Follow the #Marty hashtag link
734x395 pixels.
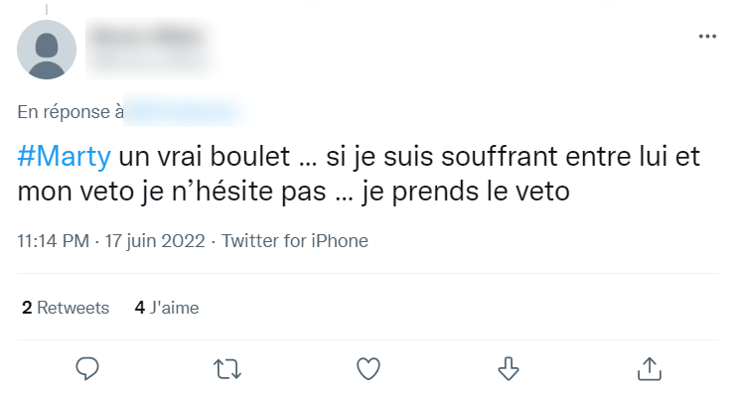coord(65,157)
